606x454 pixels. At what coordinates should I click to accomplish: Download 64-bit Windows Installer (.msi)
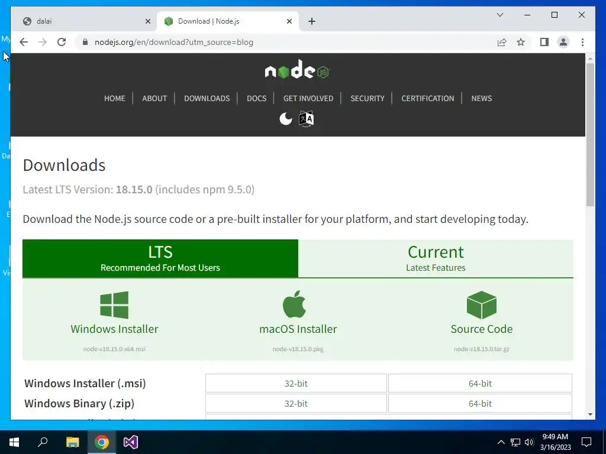(480, 383)
